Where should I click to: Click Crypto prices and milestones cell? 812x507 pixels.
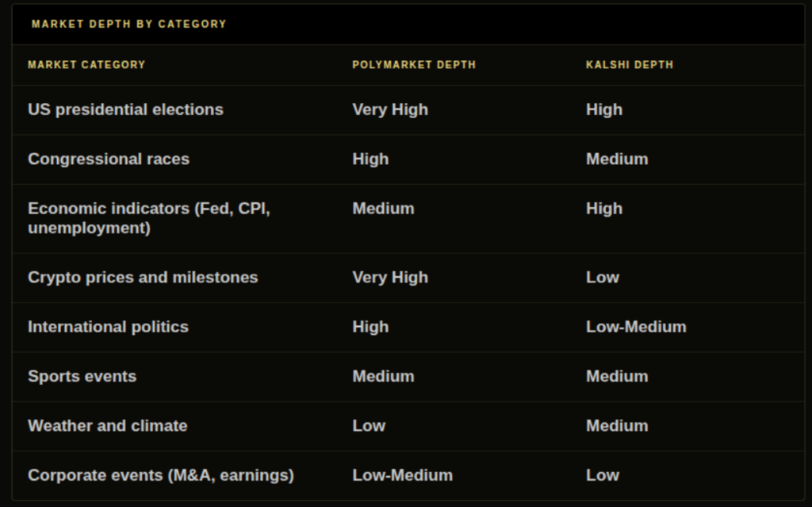[143, 278]
